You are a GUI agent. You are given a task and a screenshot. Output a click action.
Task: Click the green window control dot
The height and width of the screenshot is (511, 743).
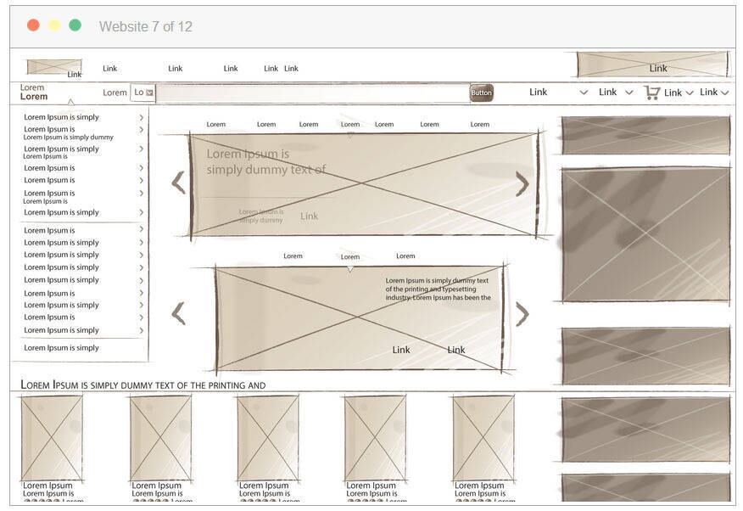click(75, 25)
